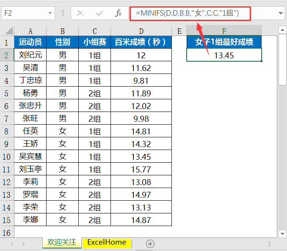
Task: Click cell with name 杨勇
Action: click(x=30, y=93)
